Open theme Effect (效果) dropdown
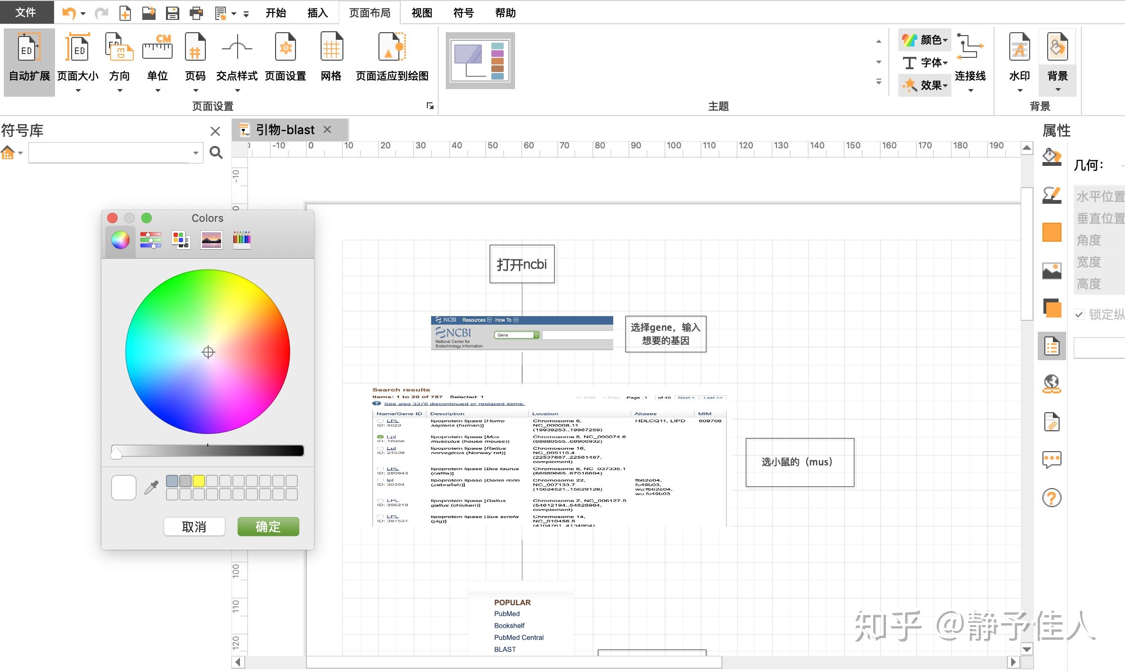This screenshot has width=1125, height=672. pyautogui.click(x=924, y=85)
